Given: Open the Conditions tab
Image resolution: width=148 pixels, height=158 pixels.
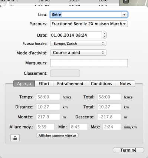Looking at the screenshot, I should point(101,84).
